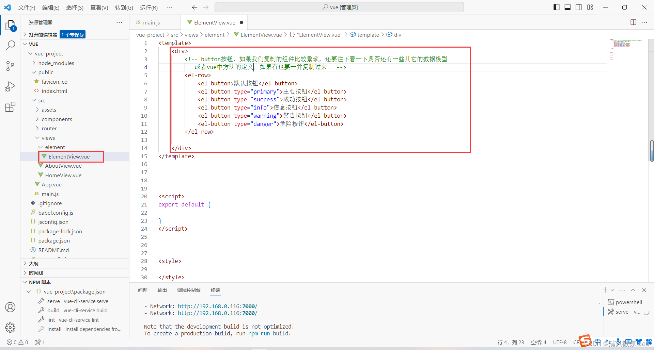Switch to the 调试控制台 panel tab
The image size is (654, 350).
(x=189, y=290)
